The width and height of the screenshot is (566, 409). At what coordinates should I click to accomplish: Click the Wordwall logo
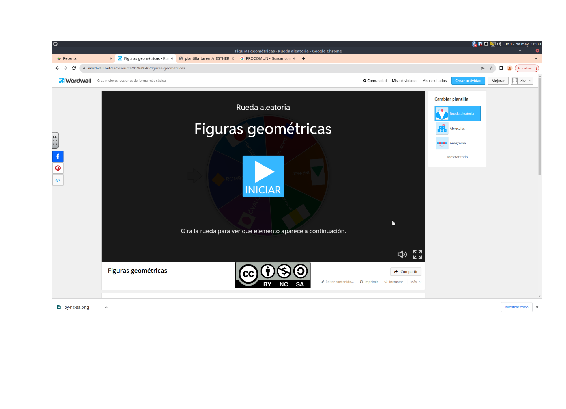tap(74, 81)
